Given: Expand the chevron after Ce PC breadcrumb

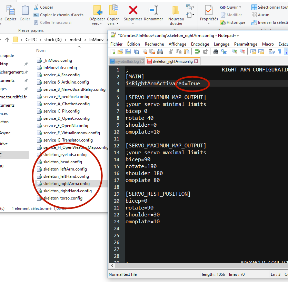Looking at the screenshot, I should click(40, 40).
